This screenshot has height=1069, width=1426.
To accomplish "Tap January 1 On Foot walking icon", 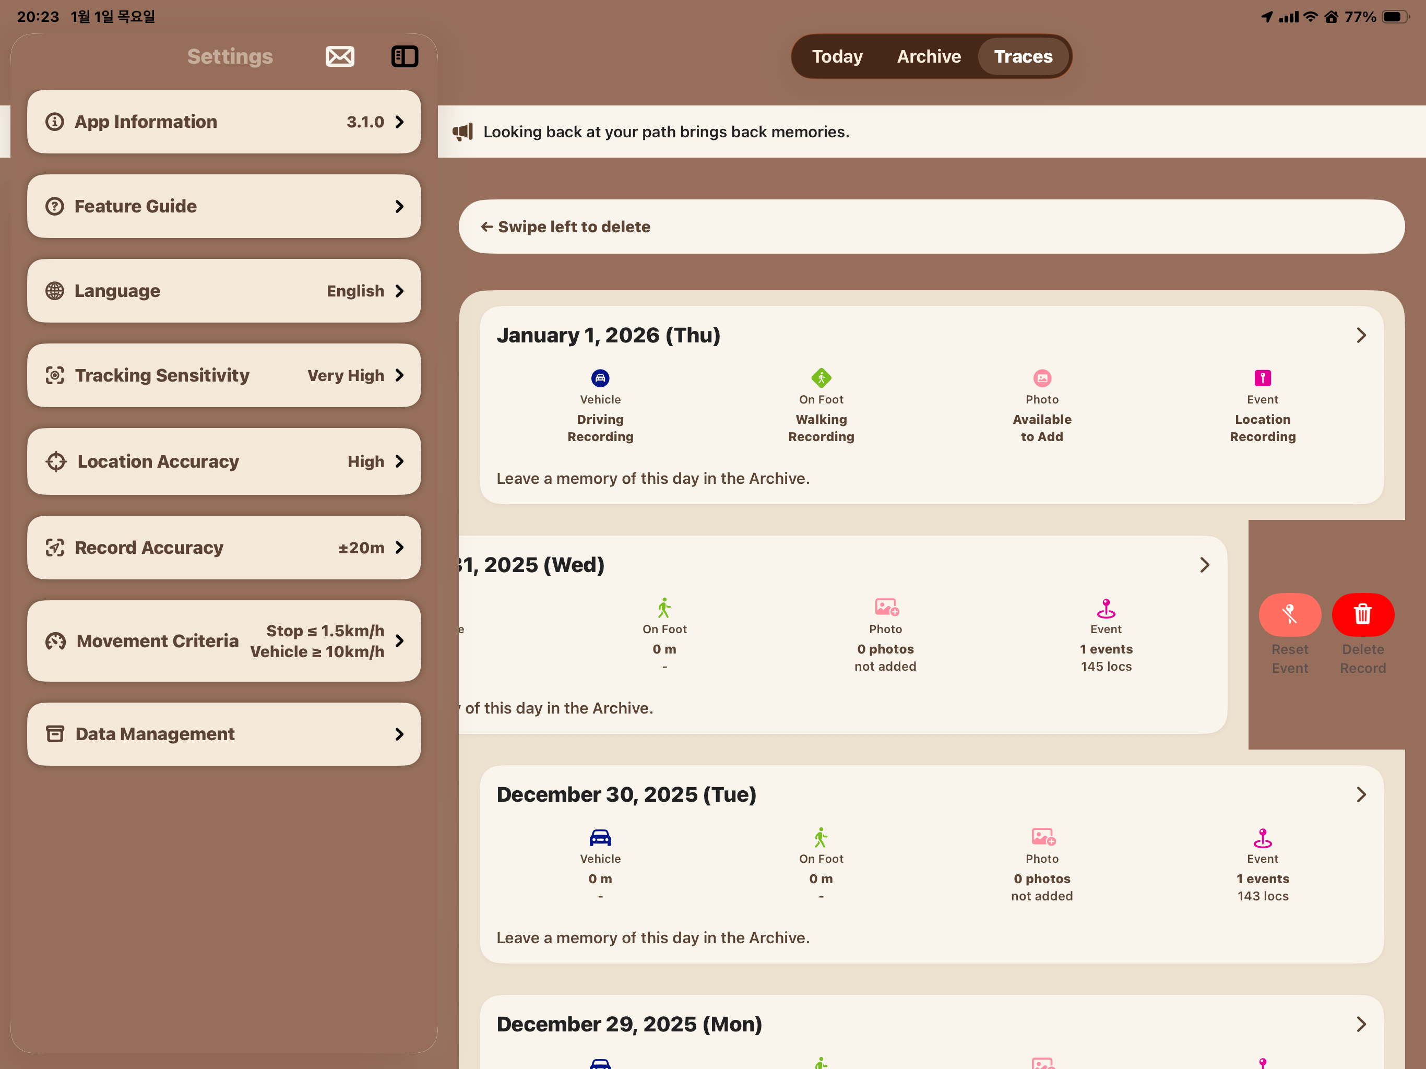I will [821, 378].
